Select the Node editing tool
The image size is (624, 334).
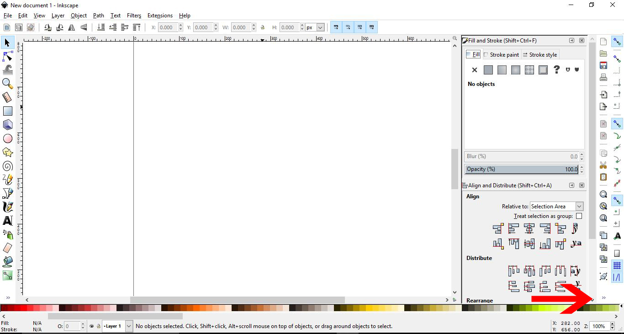(7, 56)
